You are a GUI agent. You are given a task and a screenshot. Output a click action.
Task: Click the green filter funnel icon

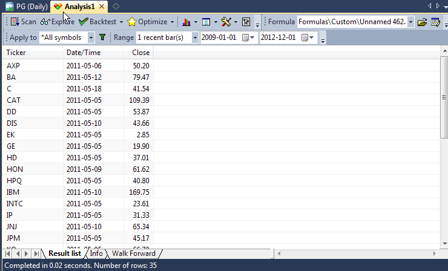point(102,38)
